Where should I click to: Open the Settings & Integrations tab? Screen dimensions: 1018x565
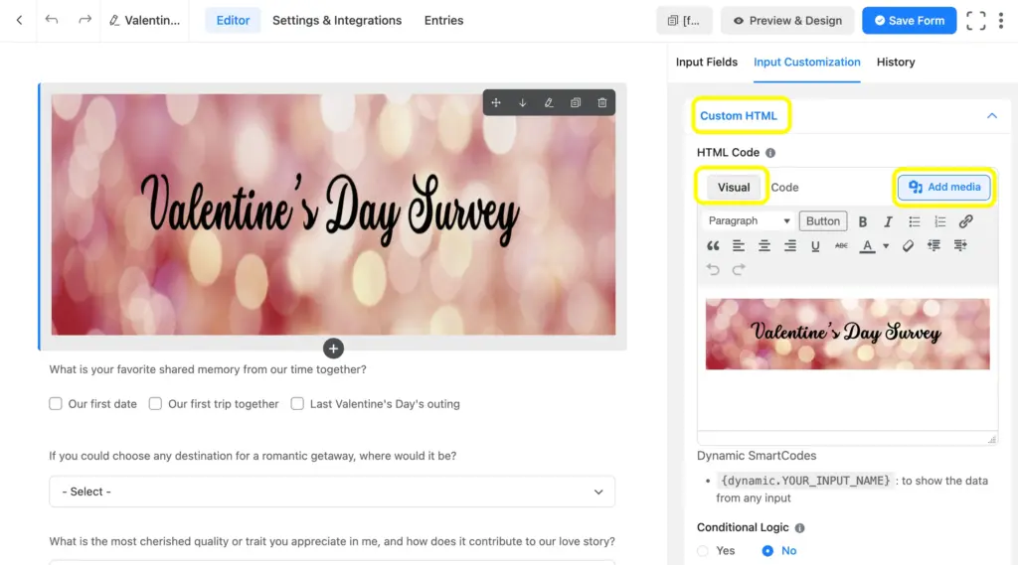point(337,21)
